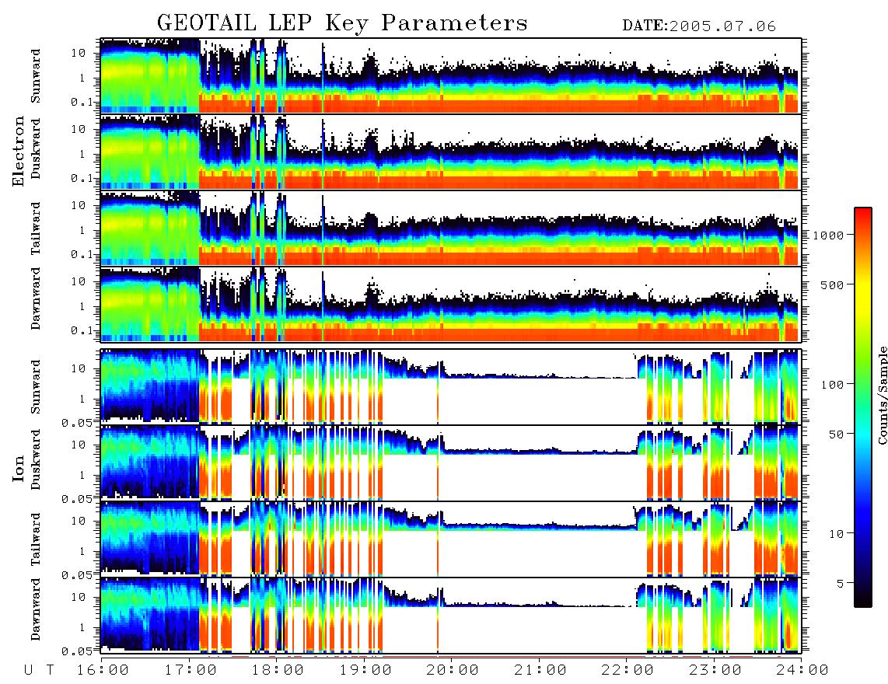Click the color scale bar

862,407
